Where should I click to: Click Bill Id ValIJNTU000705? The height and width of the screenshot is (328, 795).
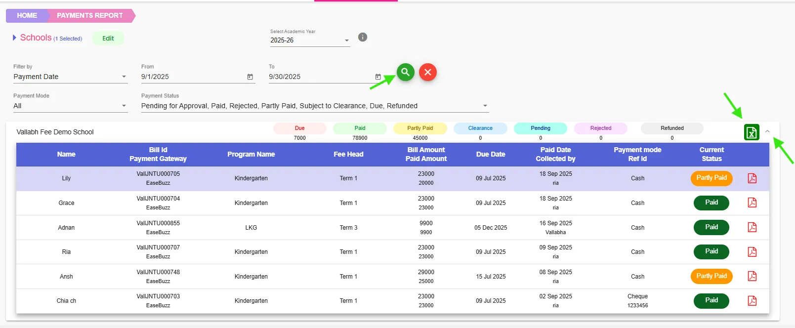pos(158,174)
